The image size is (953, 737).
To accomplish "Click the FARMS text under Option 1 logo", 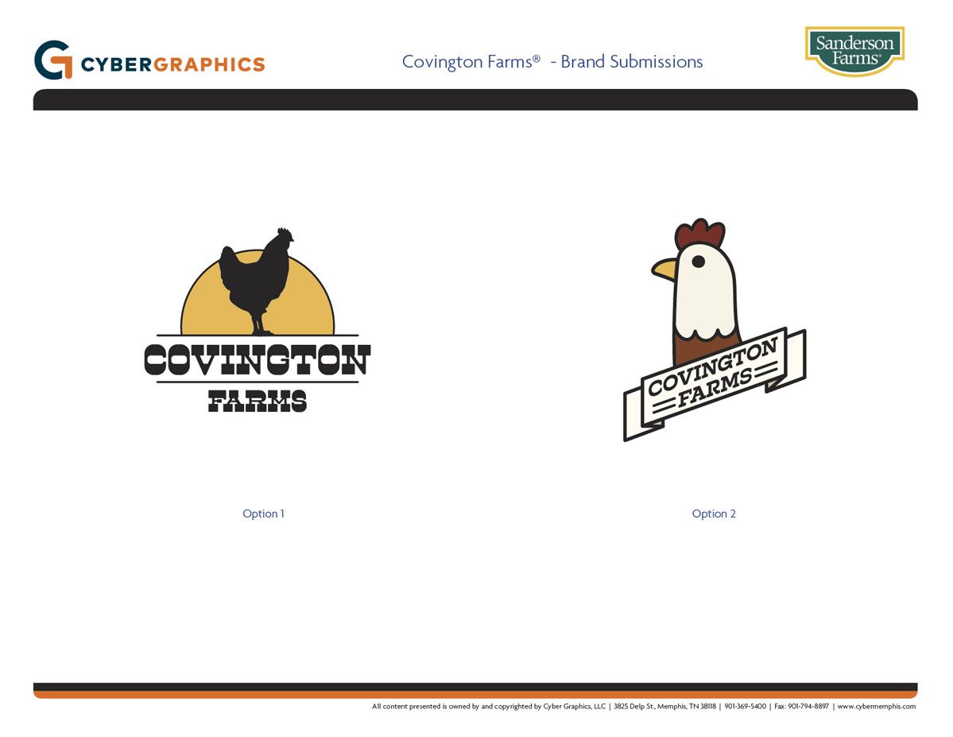I will 257,401.
